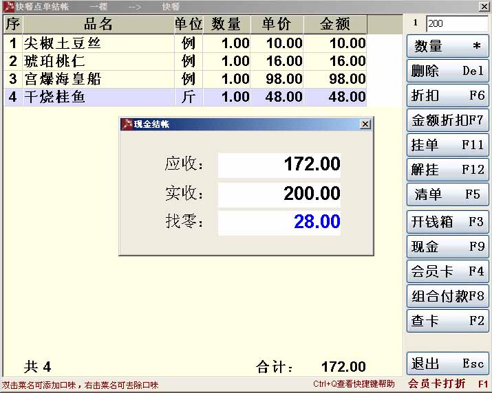
Task: Click the 实收 amount field showing 200.00
Action: [x=279, y=194]
